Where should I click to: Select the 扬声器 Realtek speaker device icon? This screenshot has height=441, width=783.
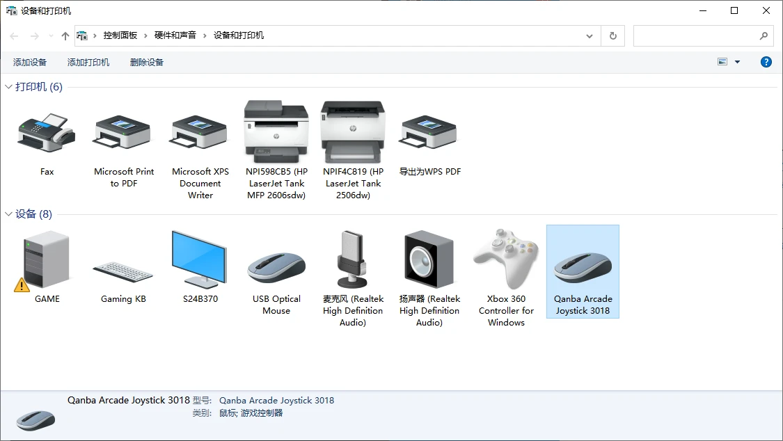(x=429, y=259)
